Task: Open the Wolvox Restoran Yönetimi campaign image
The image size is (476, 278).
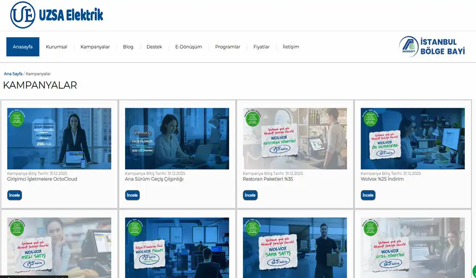Action: tap(295, 138)
